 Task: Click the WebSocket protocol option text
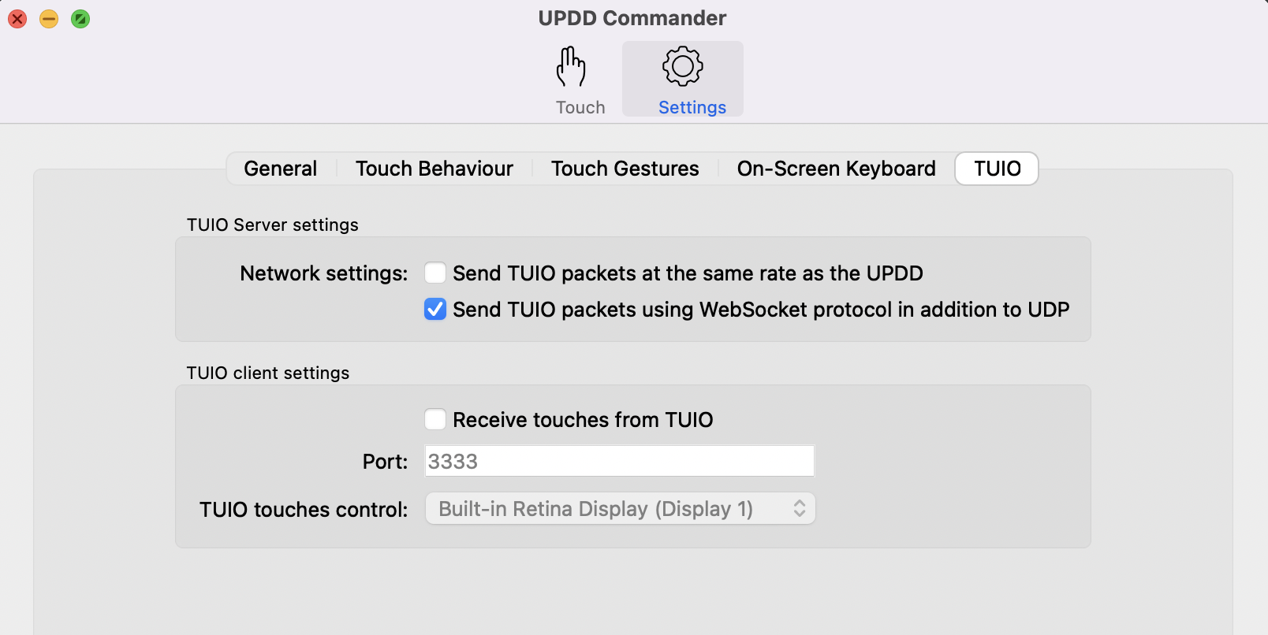click(x=761, y=310)
